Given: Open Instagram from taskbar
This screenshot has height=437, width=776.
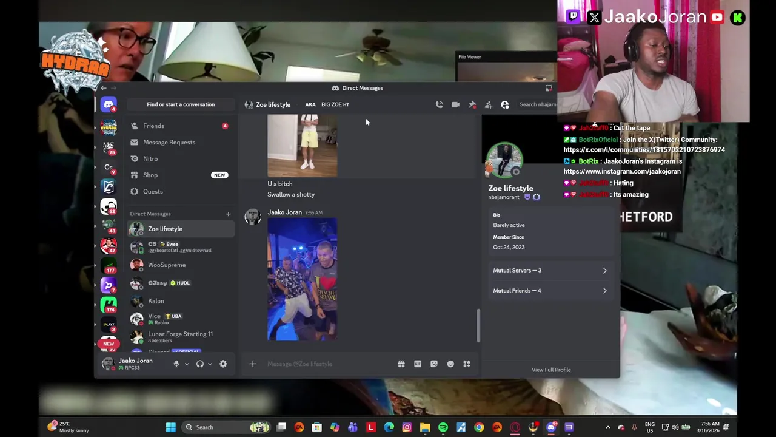Looking at the screenshot, I should click(x=407, y=427).
